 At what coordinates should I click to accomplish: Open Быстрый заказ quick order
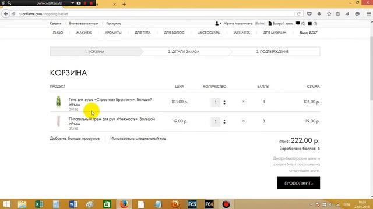pyautogui.click(x=281, y=23)
